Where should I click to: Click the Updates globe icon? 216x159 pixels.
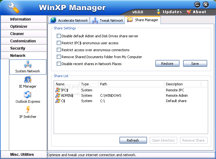(x=159, y=12)
